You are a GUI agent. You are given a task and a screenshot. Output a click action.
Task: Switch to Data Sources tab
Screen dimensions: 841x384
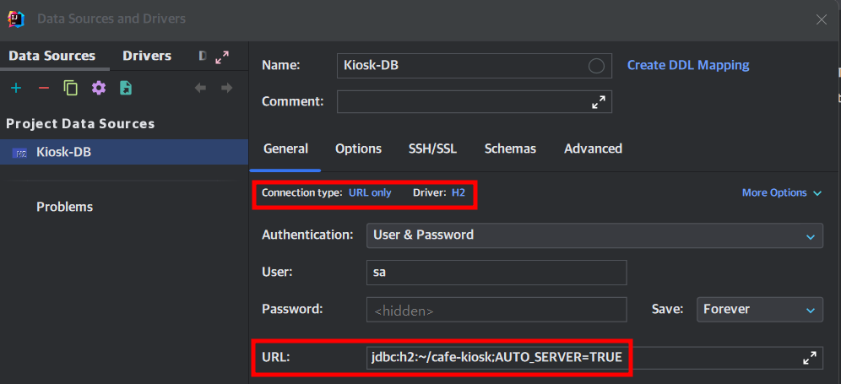(52, 56)
